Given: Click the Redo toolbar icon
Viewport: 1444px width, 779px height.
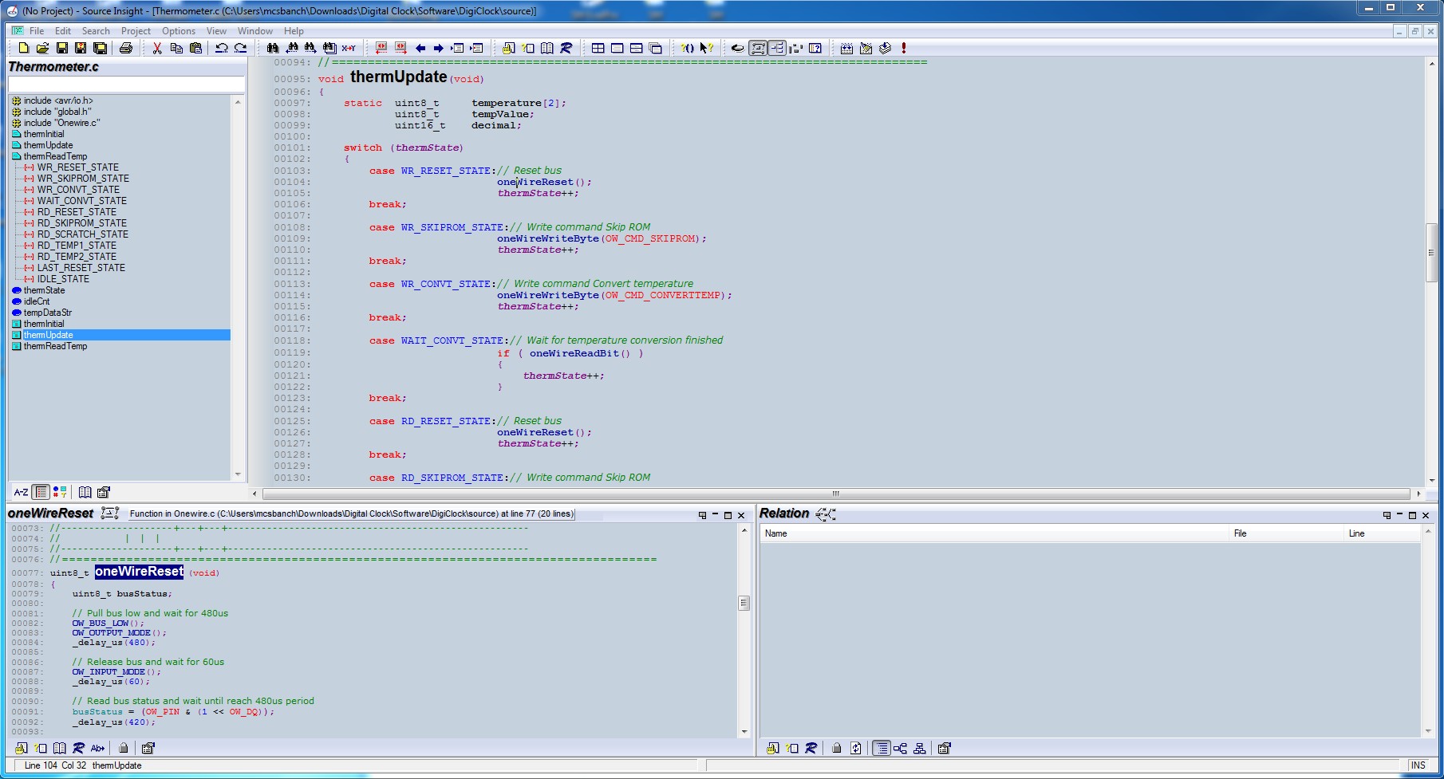Looking at the screenshot, I should click(x=240, y=48).
